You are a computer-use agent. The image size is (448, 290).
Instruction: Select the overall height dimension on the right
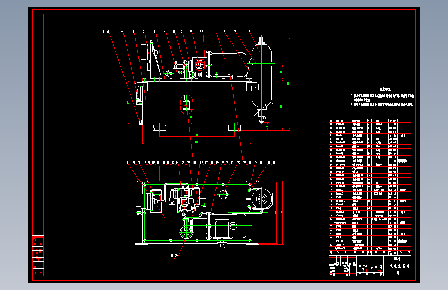click(x=288, y=84)
